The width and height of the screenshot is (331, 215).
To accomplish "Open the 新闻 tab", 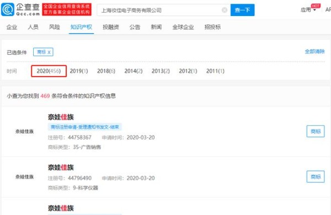I will pos(156,27).
